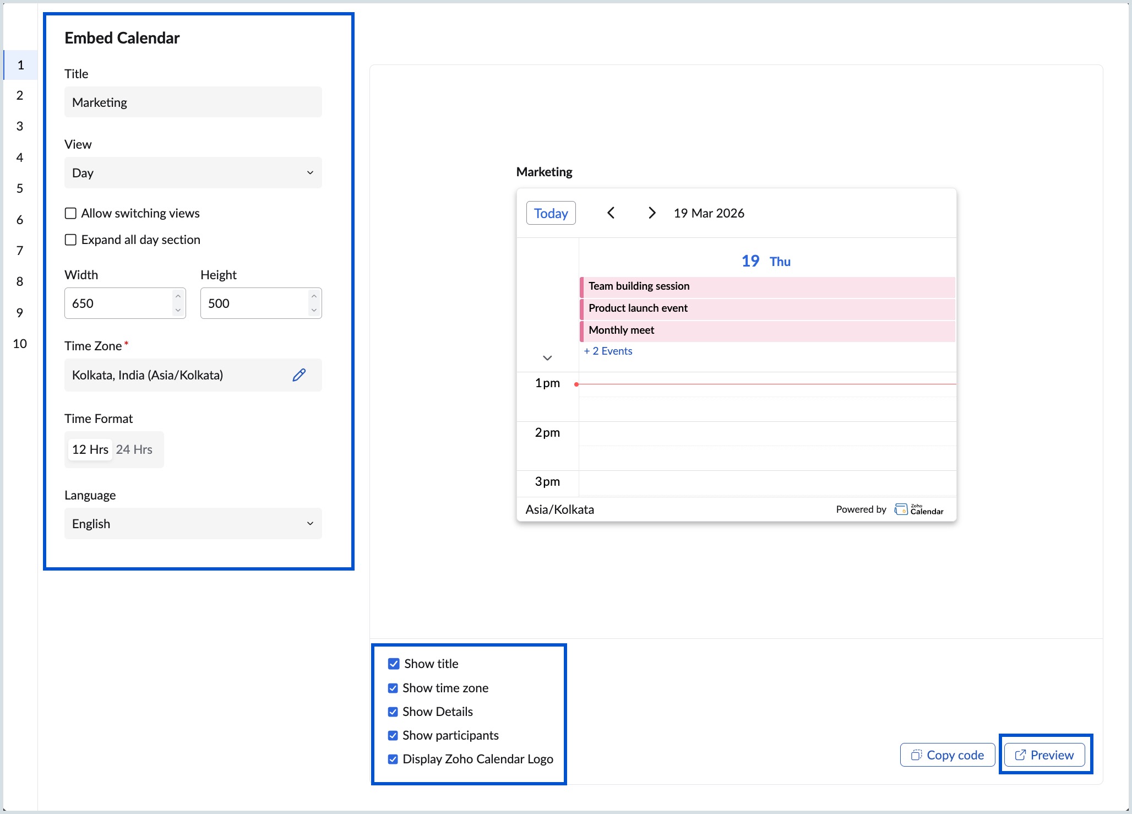Navigate to the previous day with left chevron

[x=611, y=213]
